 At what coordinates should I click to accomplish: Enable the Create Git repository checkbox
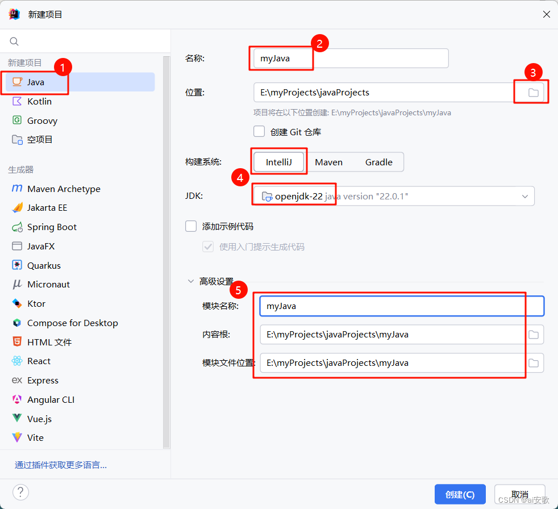tap(259, 131)
